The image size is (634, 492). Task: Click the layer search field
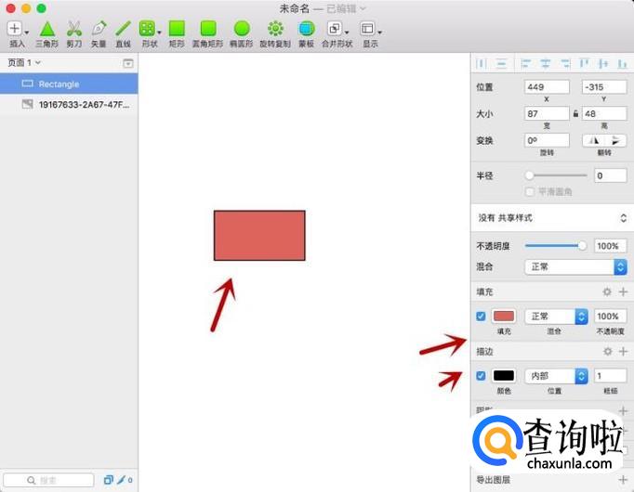49,480
